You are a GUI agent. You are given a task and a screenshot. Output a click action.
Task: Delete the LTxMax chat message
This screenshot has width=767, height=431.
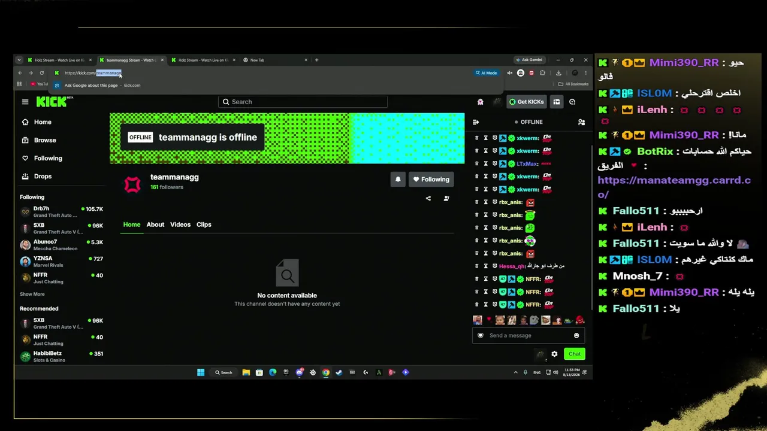coord(477,163)
